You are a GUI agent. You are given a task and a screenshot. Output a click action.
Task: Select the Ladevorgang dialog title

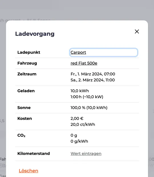click(x=35, y=34)
